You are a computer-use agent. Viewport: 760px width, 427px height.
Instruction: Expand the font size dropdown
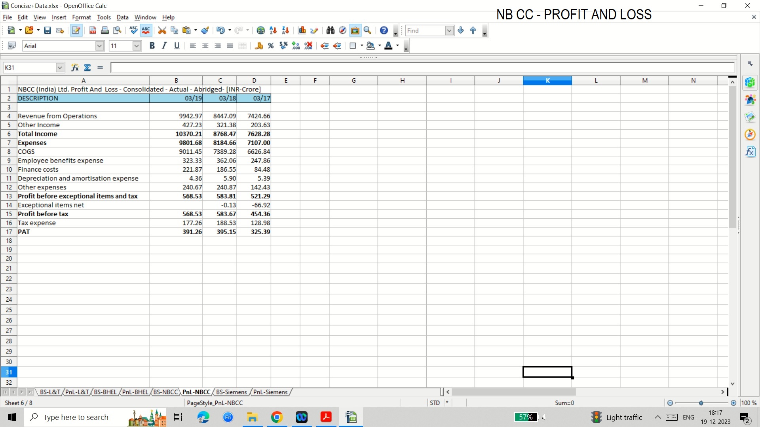137,46
